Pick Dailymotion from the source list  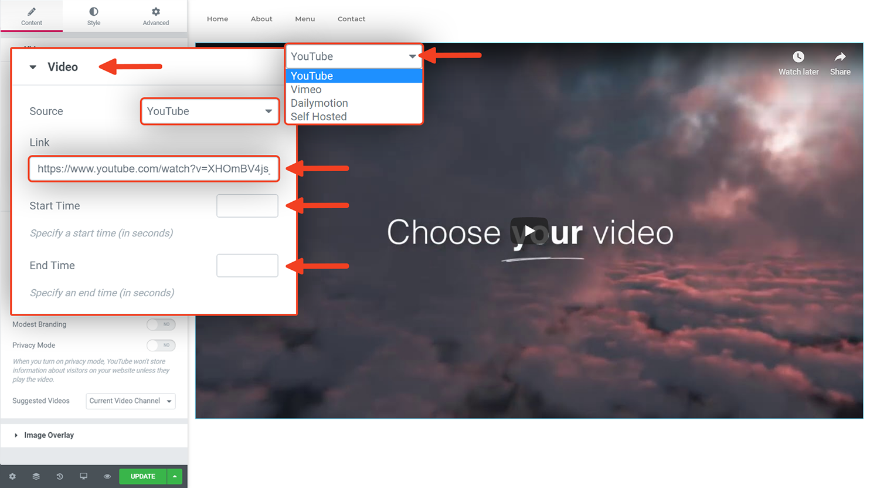[354, 103]
